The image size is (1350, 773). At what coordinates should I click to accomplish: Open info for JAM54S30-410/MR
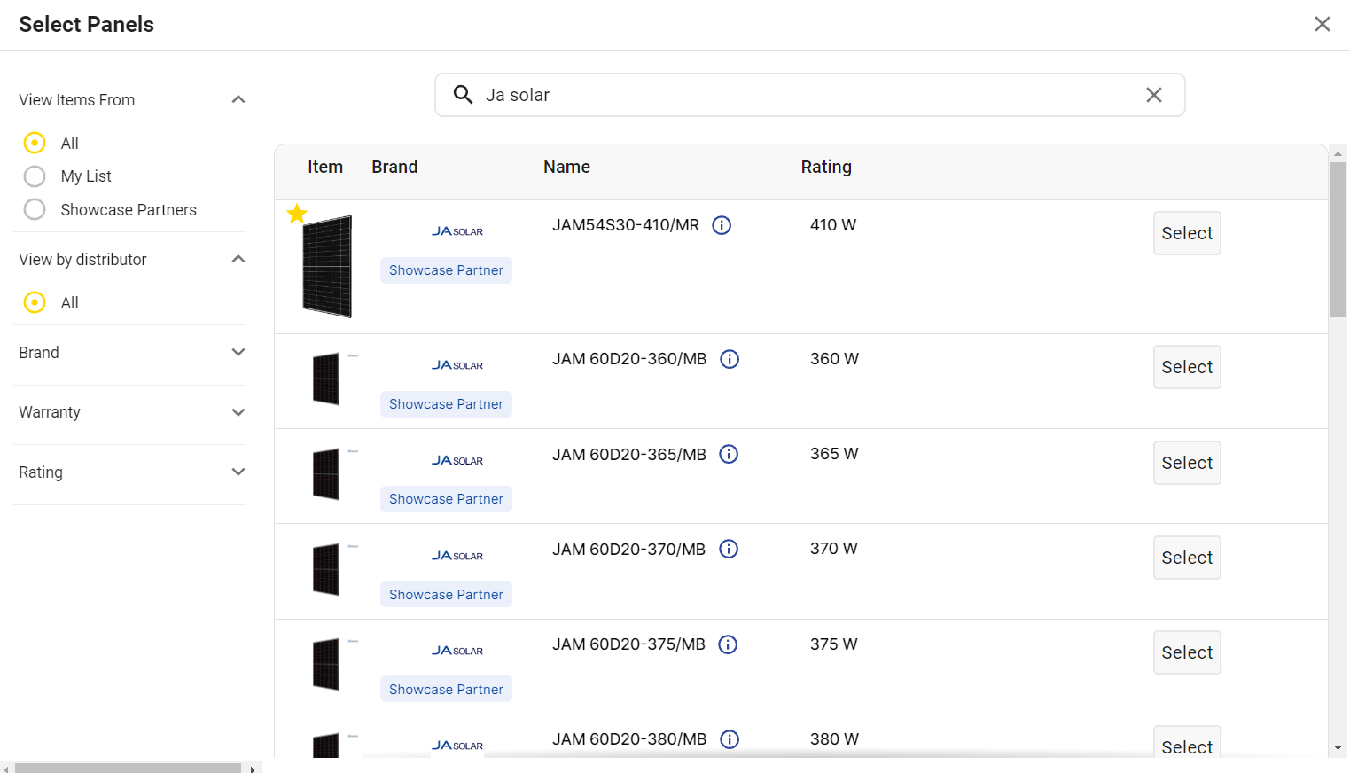[x=722, y=225]
